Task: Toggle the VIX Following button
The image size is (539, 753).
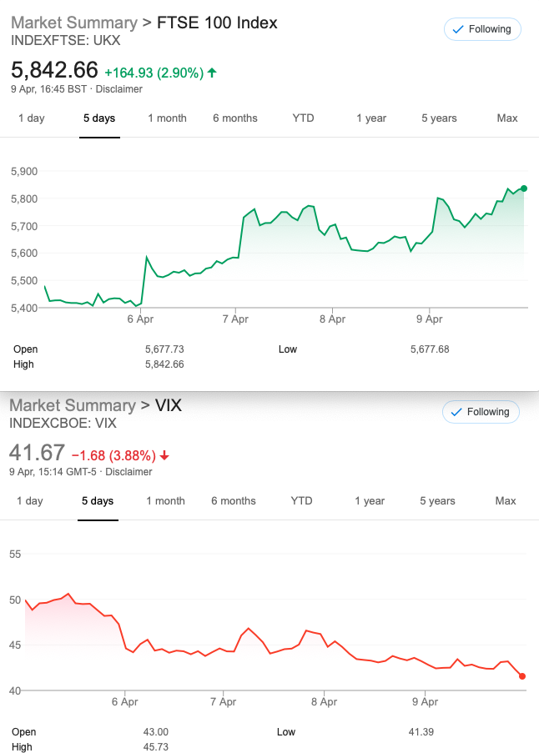Action: pos(481,412)
